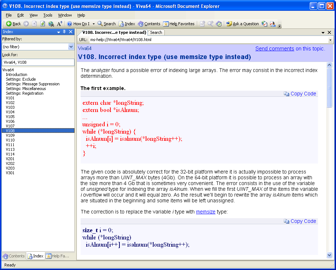This screenshot has height=270, width=336.
Task: Switch to bottom Index panel tab
Action: [x=36, y=256]
